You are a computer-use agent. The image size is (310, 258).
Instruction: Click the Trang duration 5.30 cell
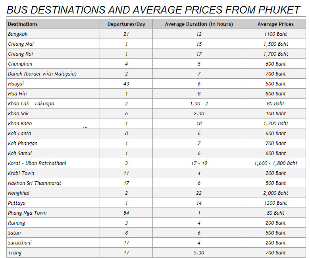[199, 253]
